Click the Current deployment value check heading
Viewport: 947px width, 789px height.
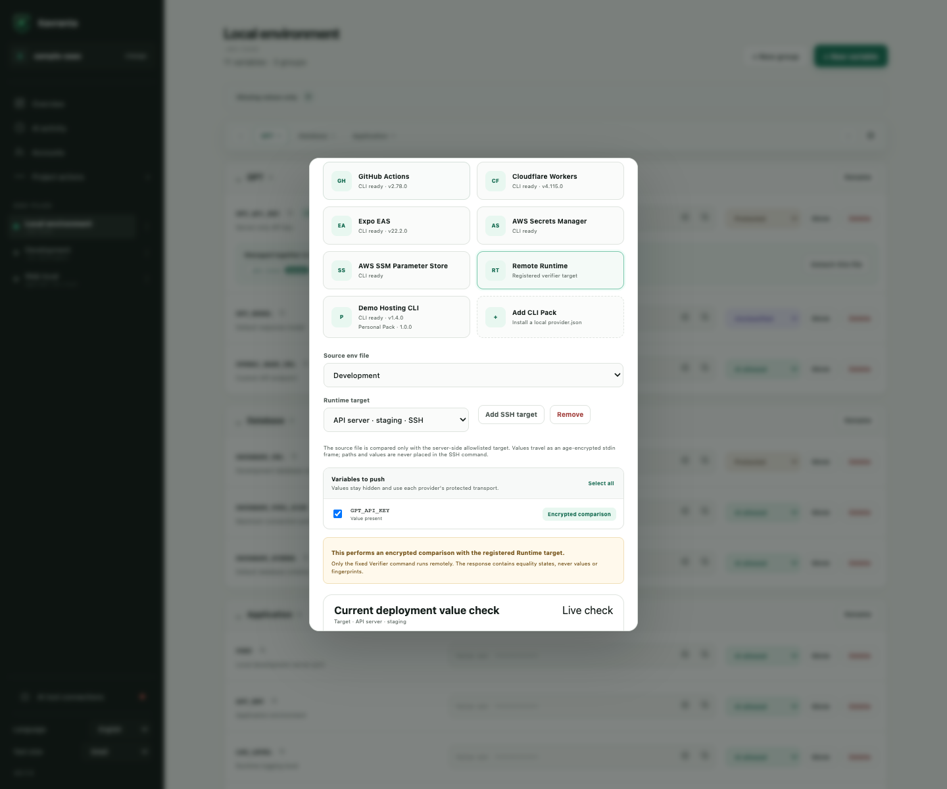point(416,611)
